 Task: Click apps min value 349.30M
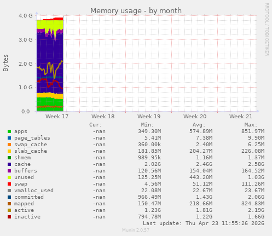[149, 131]
